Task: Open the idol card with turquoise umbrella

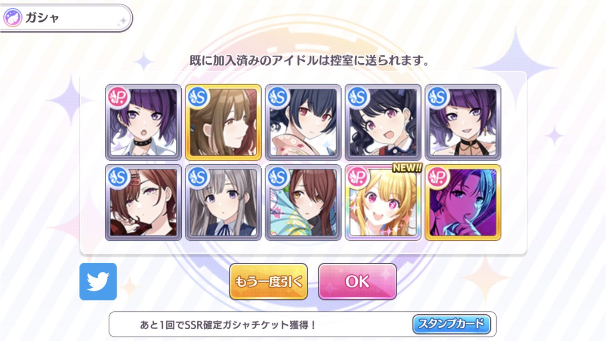Action: [303, 202]
